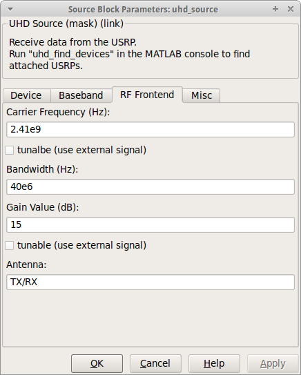The height and width of the screenshot is (375, 301).
Task: Click the Carrier Frequency input field
Action: point(150,129)
